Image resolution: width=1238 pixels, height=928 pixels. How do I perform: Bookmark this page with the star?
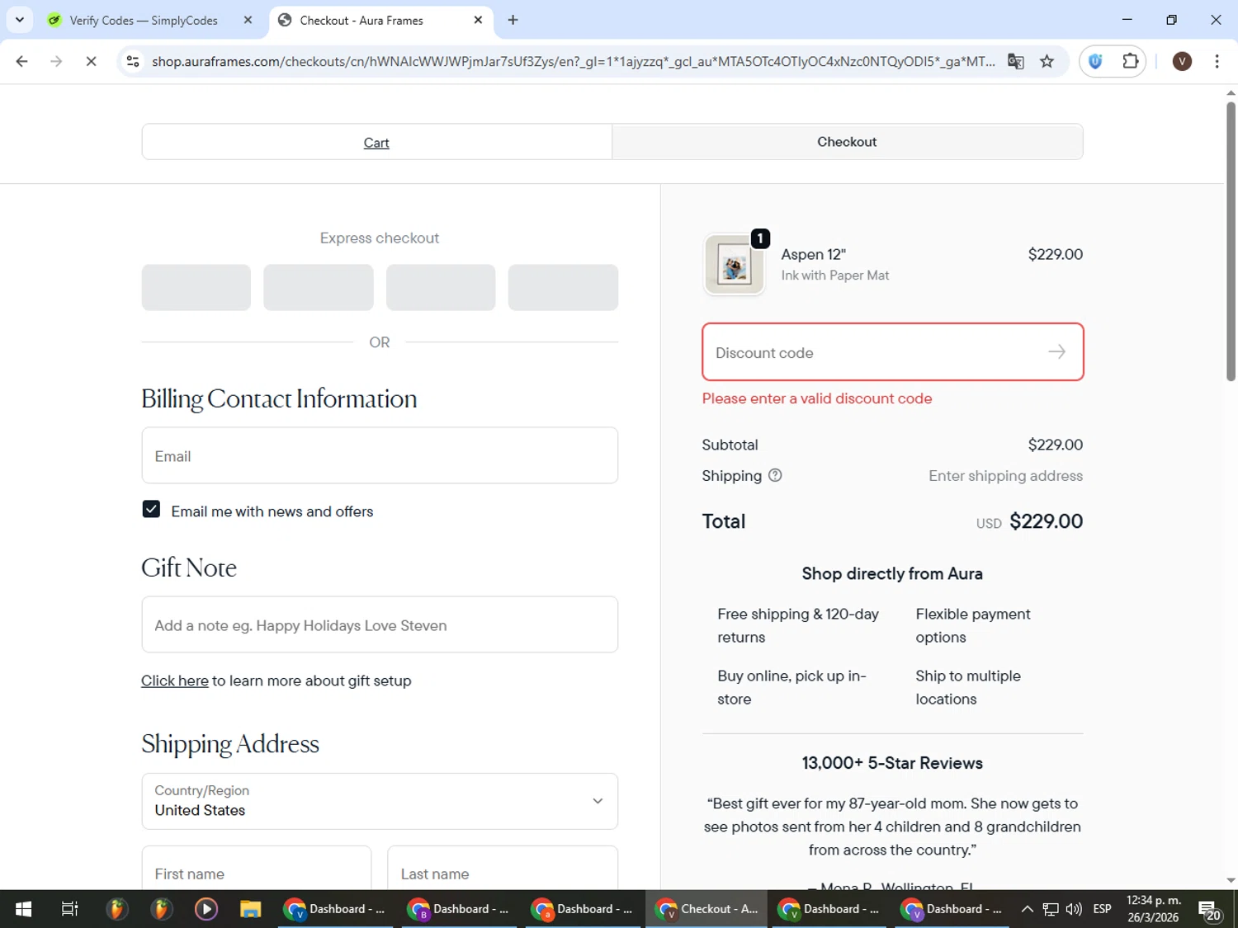1047,61
